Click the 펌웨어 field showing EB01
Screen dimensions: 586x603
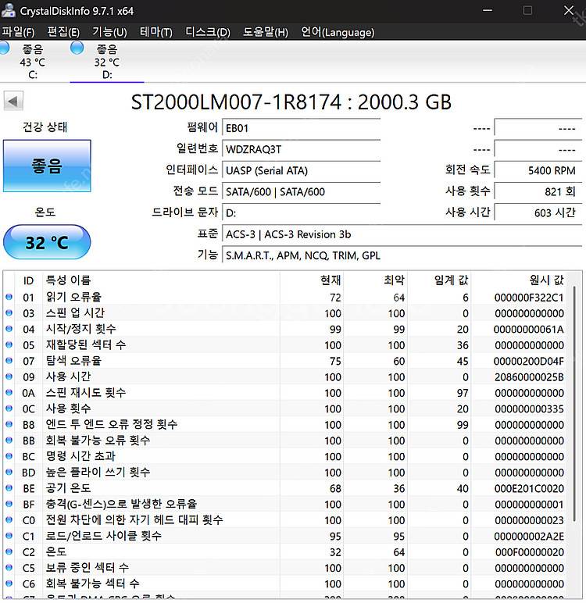click(302, 127)
